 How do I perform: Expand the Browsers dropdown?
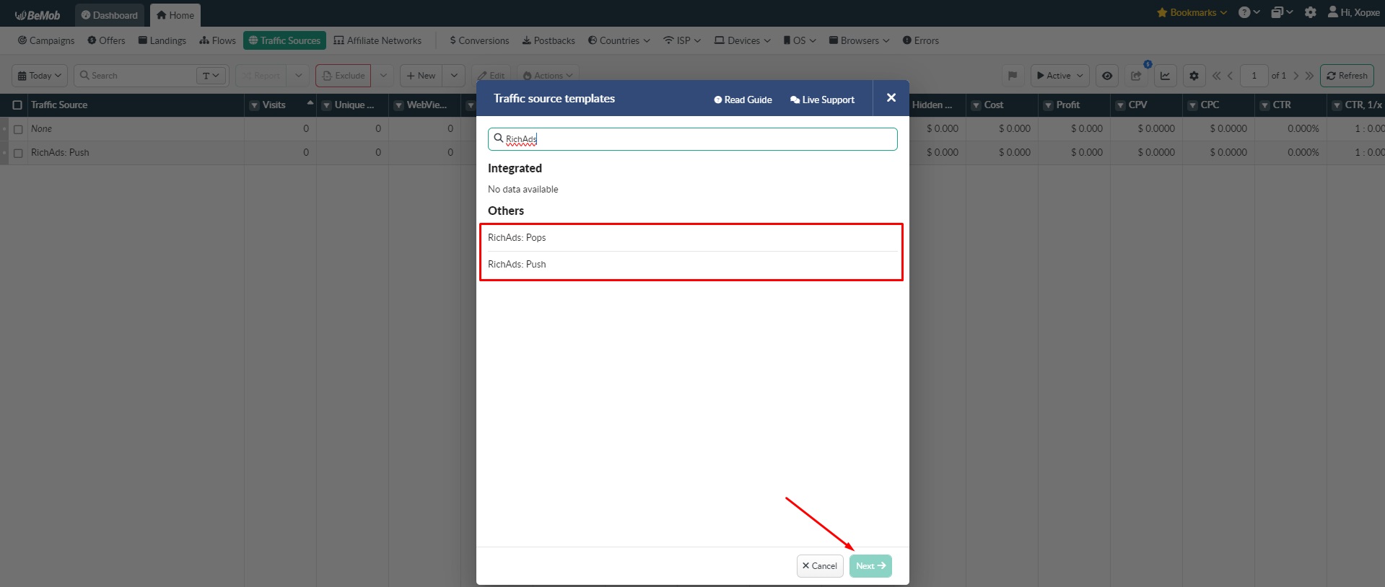click(x=860, y=40)
